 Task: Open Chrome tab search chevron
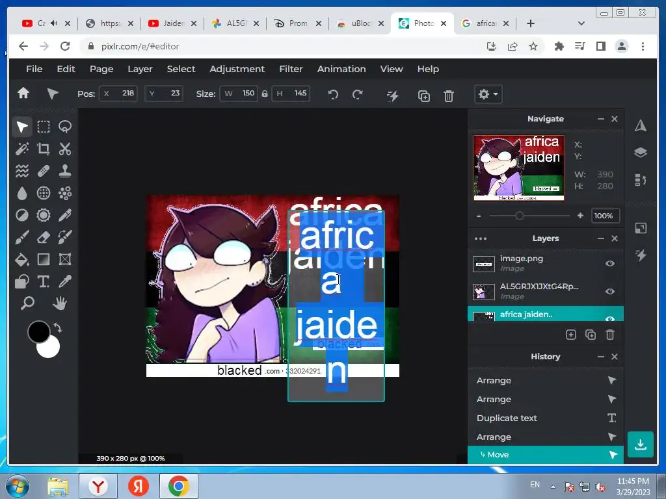(x=581, y=23)
